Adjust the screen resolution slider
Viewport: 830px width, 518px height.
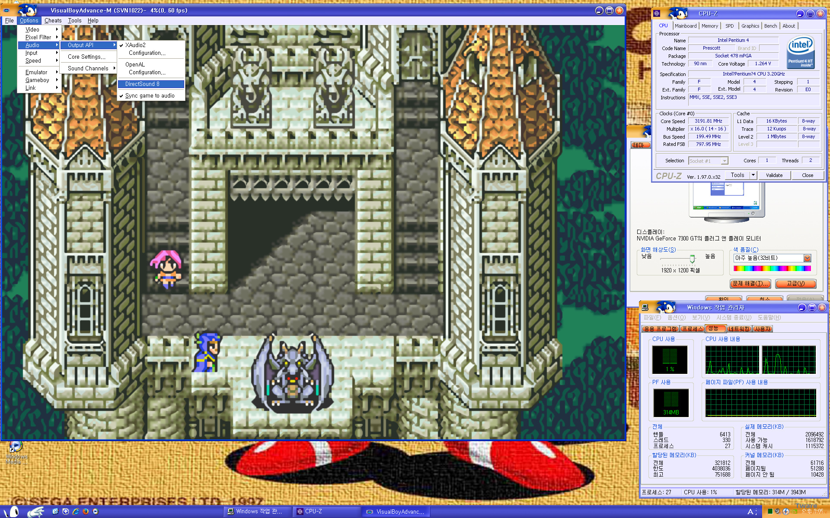click(692, 259)
